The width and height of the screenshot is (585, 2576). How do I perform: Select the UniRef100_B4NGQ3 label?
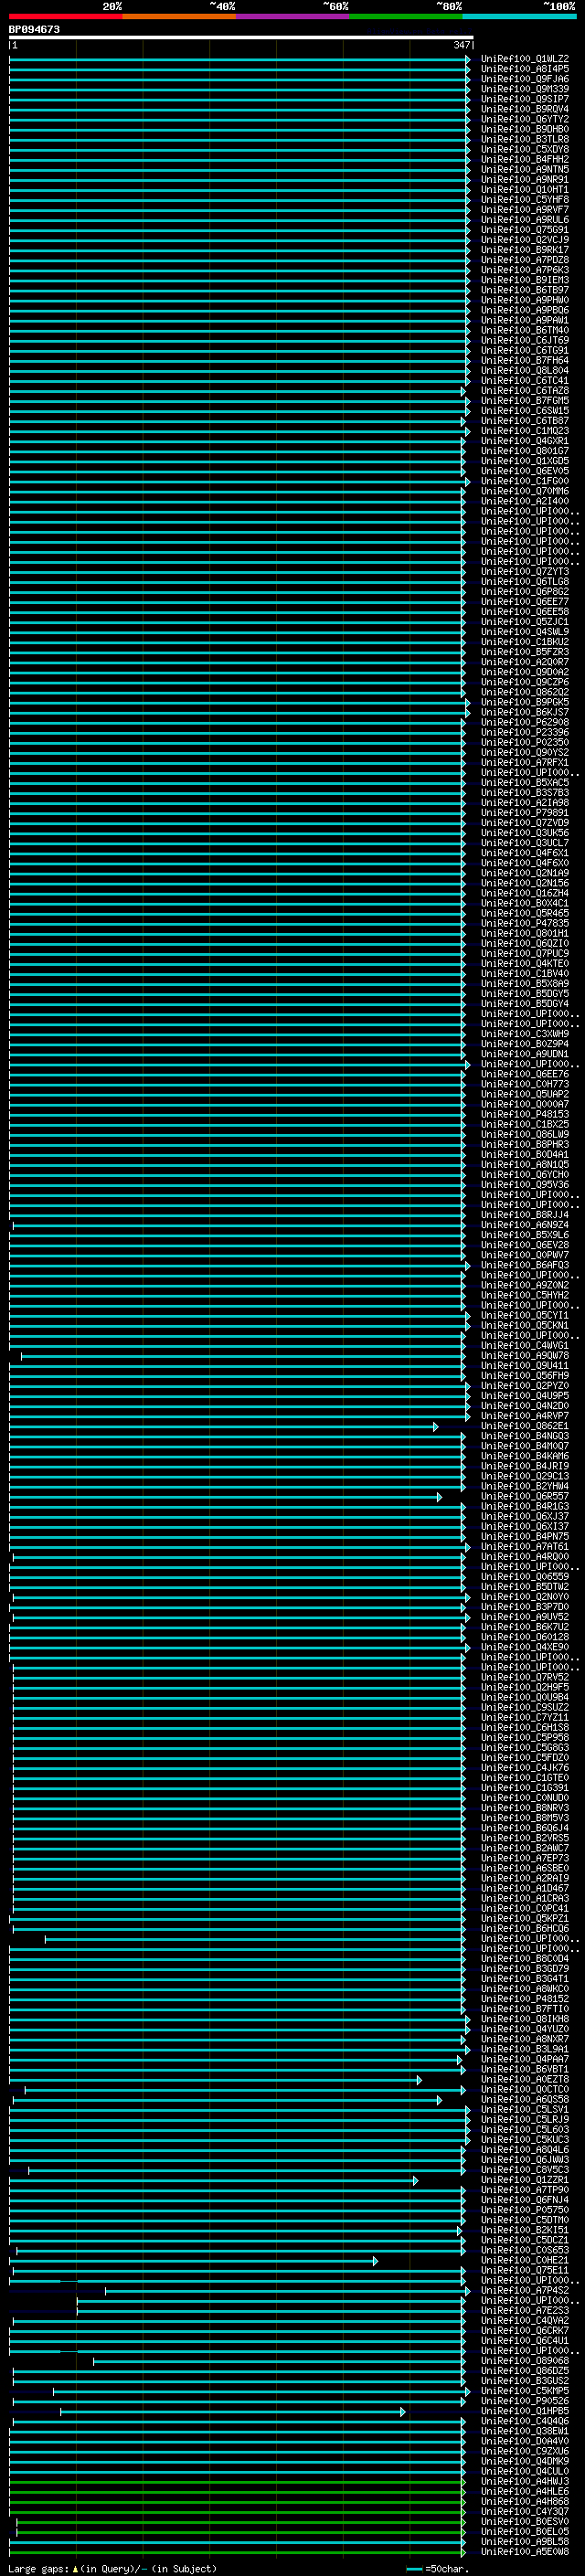click(525, 1436)
